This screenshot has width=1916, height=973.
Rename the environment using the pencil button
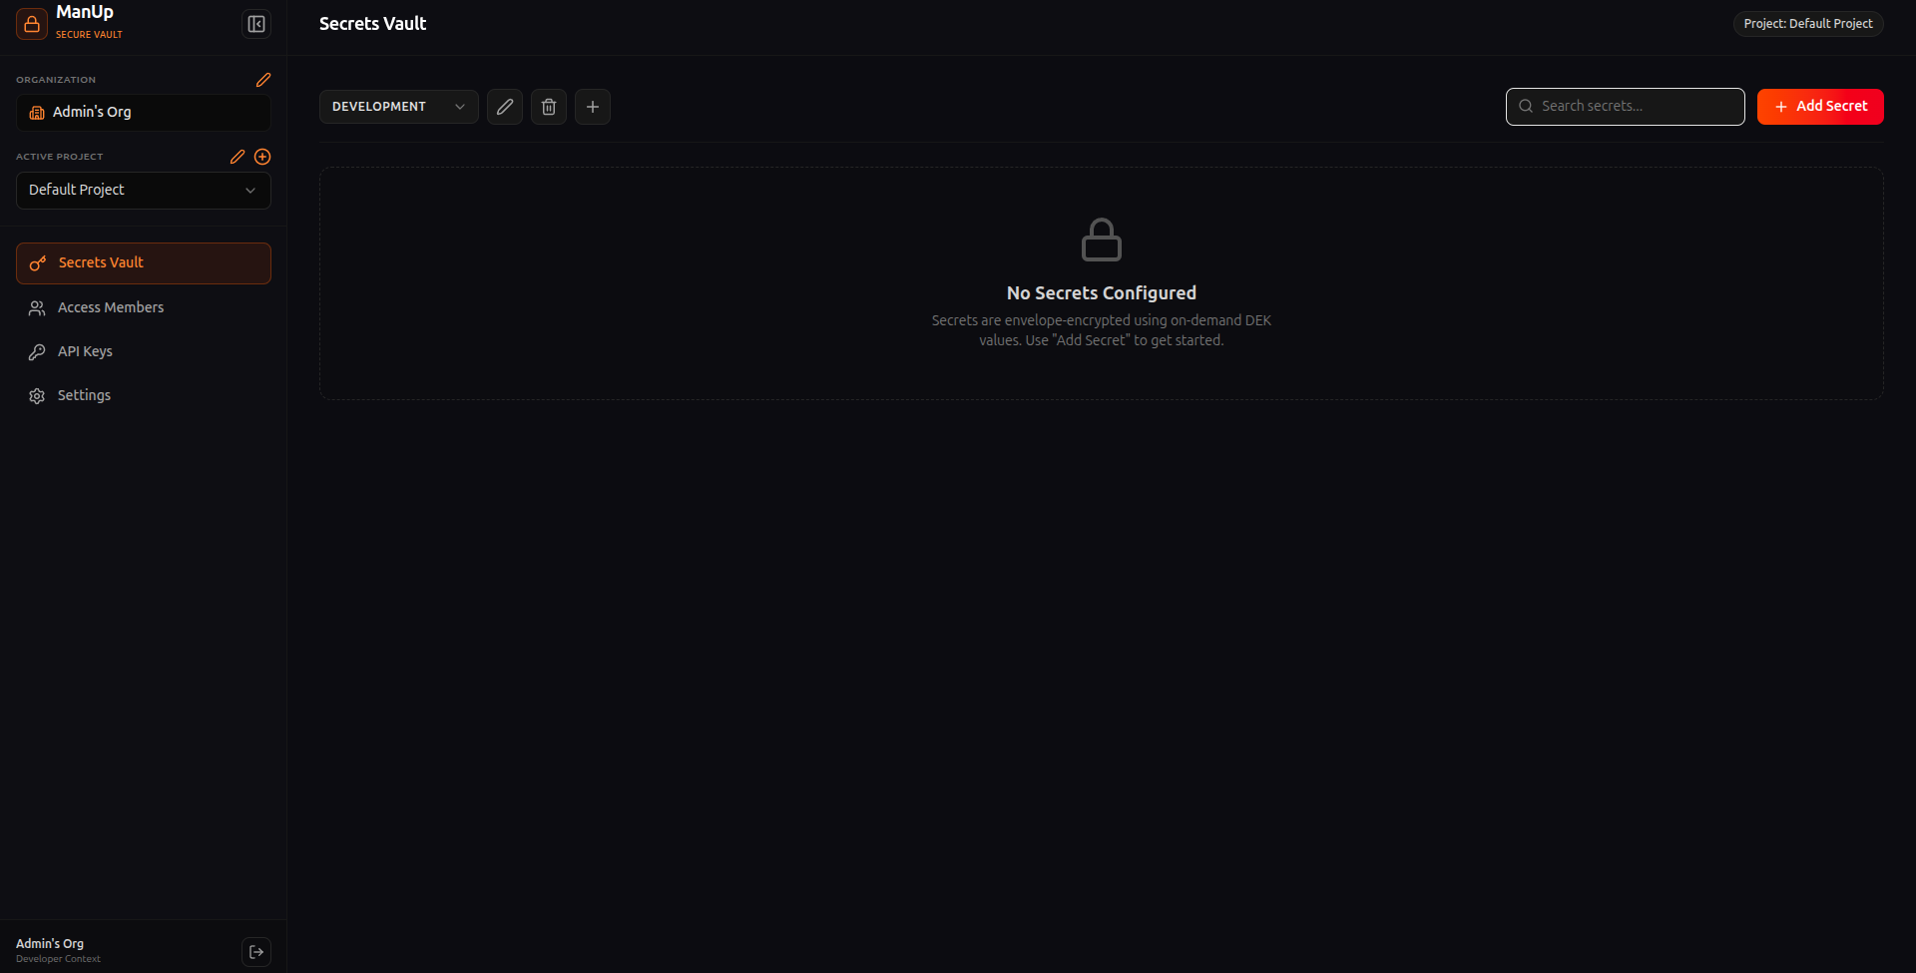click(505, 107)
